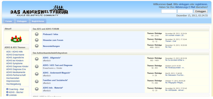The image size is (213, 99).
Task: Click the status icon beside Hinweise zum Forum
Action: 37,40
